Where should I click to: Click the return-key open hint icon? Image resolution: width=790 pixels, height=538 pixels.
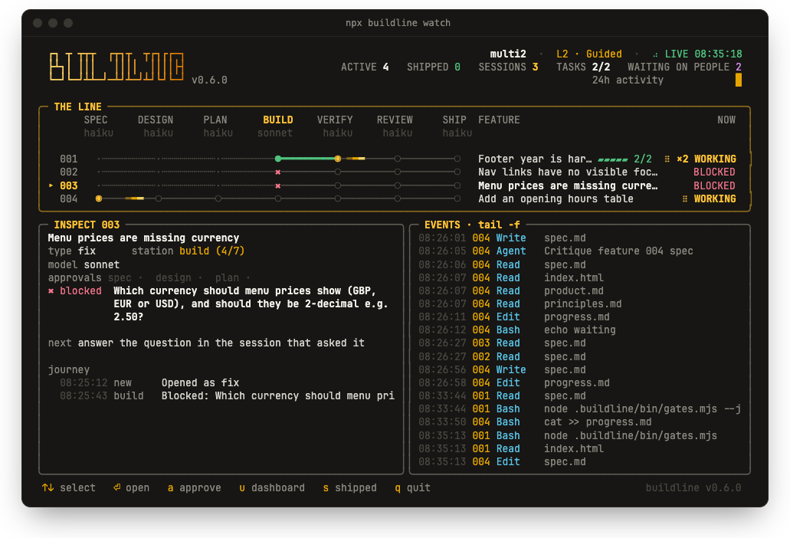(x=117, y=487)
